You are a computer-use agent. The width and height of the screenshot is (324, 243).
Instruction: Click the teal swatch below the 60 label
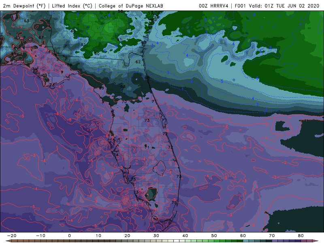[246, 241]
